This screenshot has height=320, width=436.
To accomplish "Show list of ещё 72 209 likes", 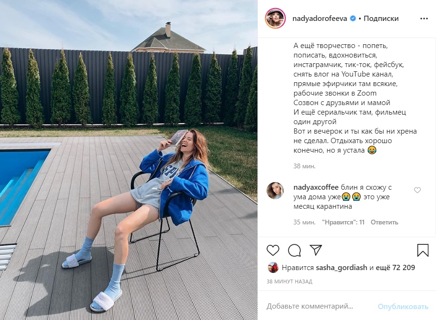I will [396, 268].
